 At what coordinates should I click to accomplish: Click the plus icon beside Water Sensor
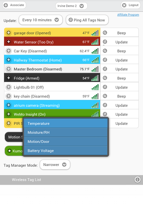click(9, 42)
